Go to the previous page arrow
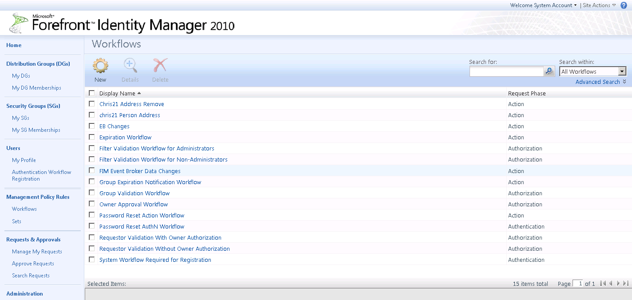This screenshot has height=300, width=632. tap(611, 284)
